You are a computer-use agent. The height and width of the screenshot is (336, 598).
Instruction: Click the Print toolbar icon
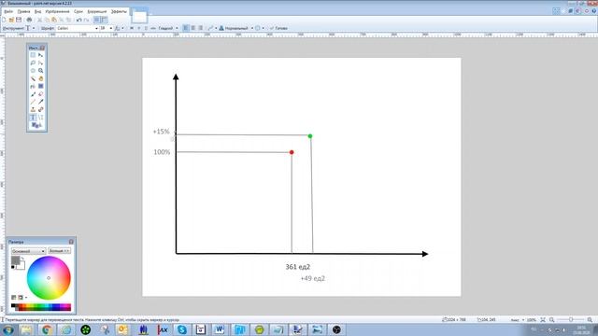point(29,20)
